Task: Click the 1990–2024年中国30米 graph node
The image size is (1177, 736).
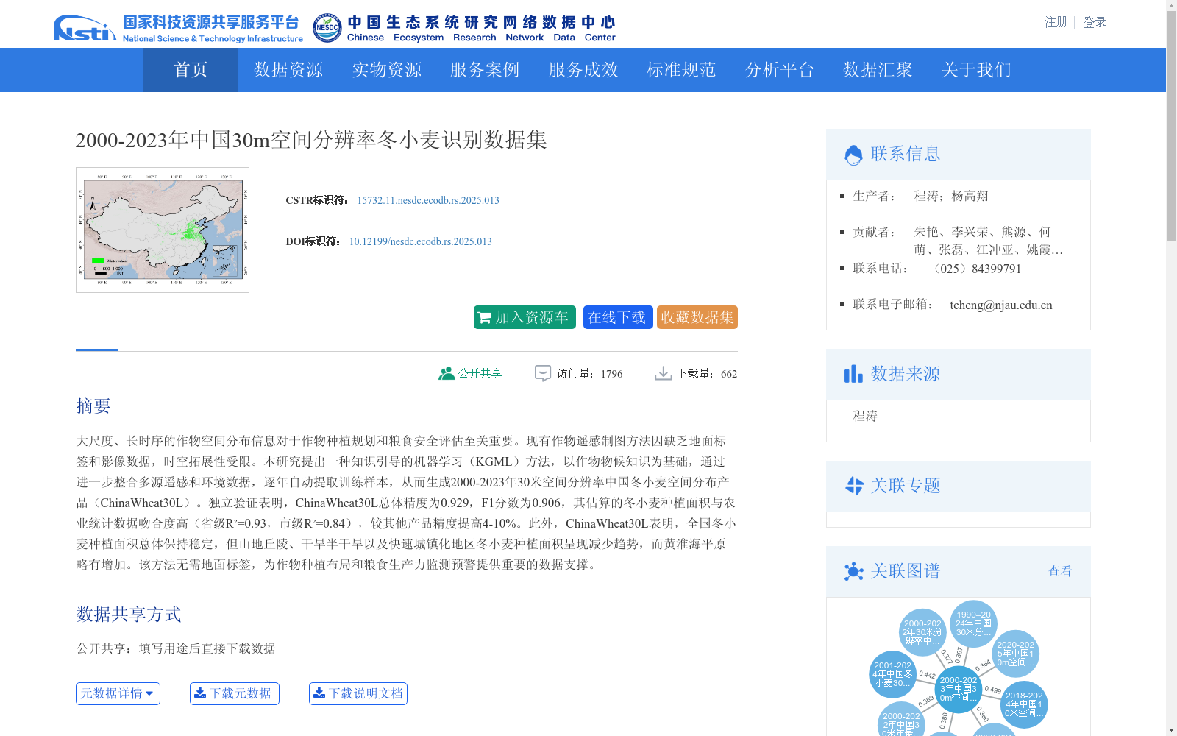Action: (x=973, y=623)
